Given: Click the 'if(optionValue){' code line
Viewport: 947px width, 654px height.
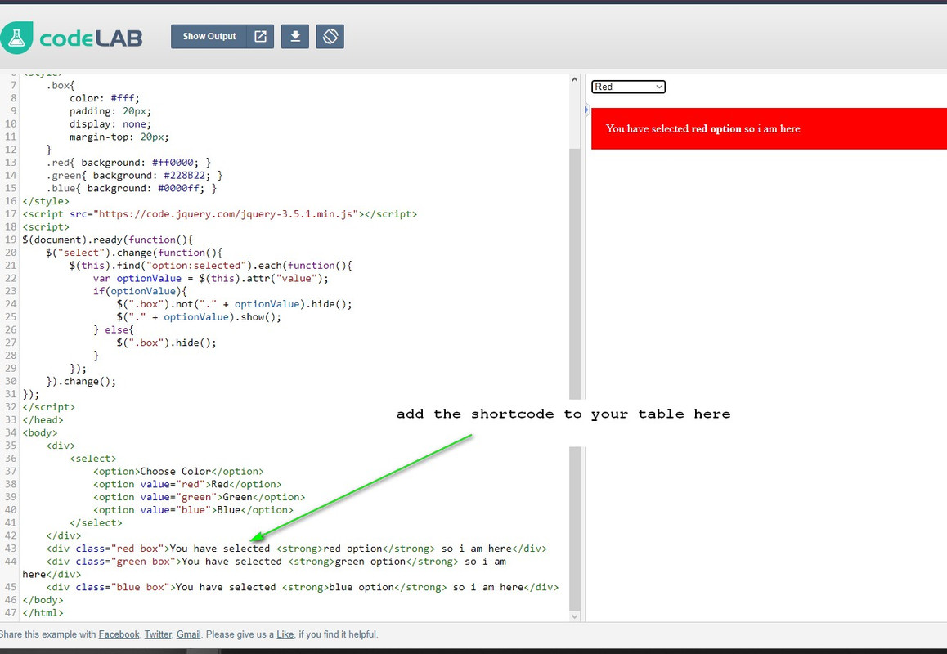Looking at the screenshot, I should point(140,291).
